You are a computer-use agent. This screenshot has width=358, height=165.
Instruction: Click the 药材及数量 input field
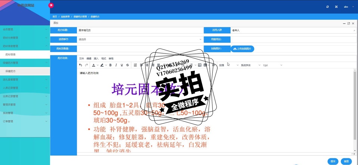tap(140, 49)
